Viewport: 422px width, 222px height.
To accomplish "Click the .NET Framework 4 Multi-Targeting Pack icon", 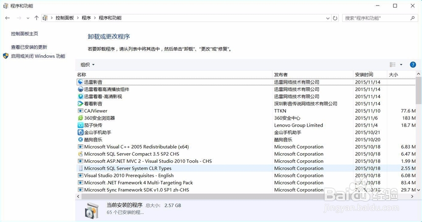I will [x=80, y=182].
